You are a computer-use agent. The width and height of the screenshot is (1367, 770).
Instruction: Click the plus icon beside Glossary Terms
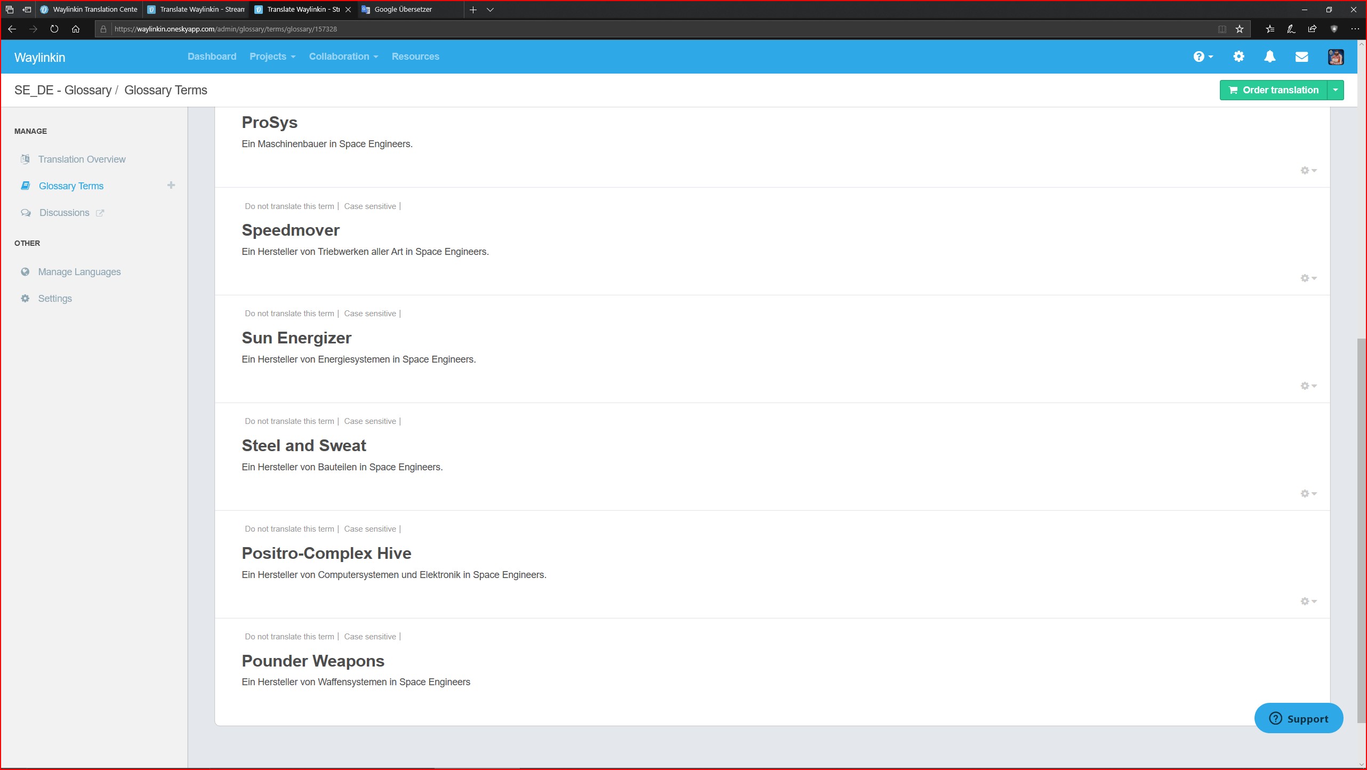tap(171, 185)
